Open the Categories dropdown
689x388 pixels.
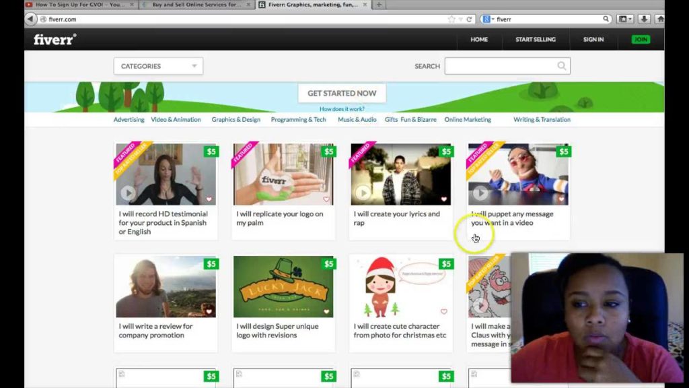coord(158,66)
